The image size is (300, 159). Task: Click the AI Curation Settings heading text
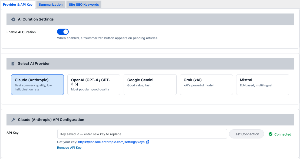coord(36,19)
